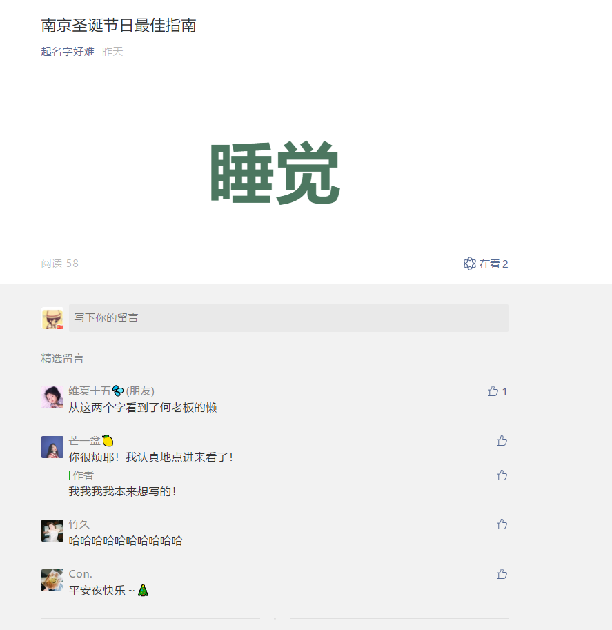Open Con.'s profile avatar
612x630 pixels.
pyautogui.click(x=52, y=580)
